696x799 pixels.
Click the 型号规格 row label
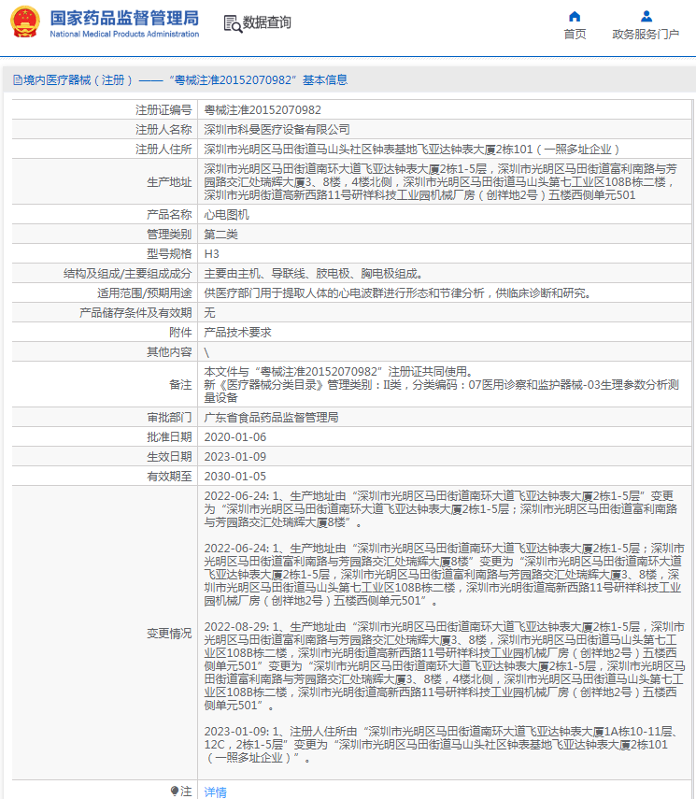(x=169, y=254)
